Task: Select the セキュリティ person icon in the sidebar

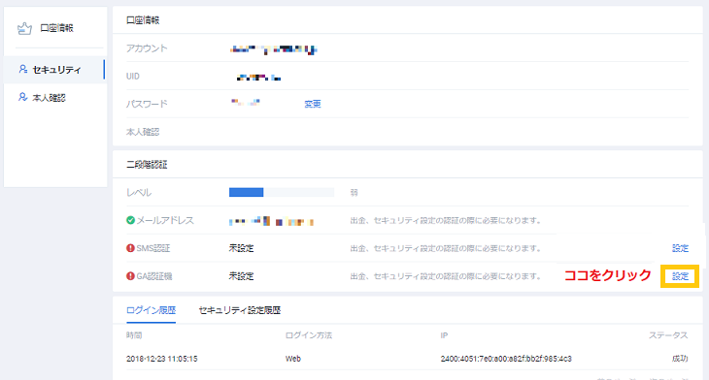Action: point(22,69)
